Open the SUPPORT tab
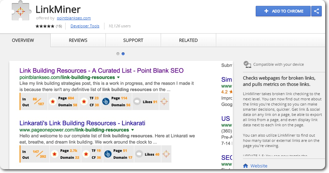Image resolution: width=329 pixels, height=173 pixels. point(133,40)
